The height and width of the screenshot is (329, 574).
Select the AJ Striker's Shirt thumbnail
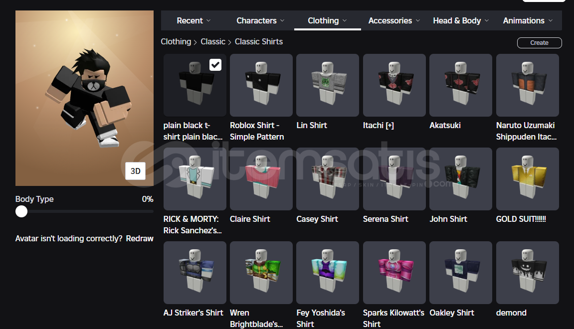click(x=195, y=273)
